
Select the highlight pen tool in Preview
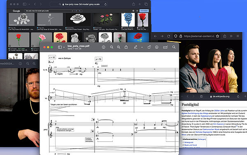click(x=135, y=47)
